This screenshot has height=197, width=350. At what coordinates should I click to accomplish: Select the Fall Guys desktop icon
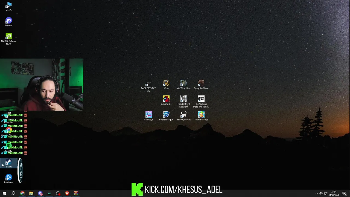pyautogui.click(x=148, y=116)
